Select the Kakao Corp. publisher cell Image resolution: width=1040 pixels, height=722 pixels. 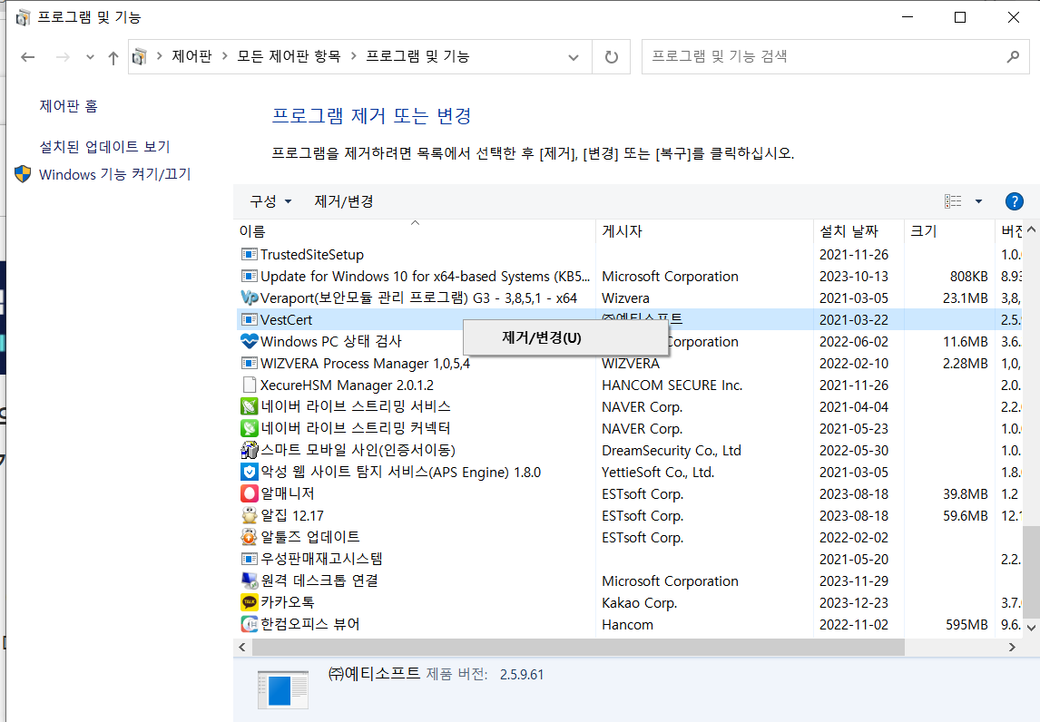pos(640,602)
